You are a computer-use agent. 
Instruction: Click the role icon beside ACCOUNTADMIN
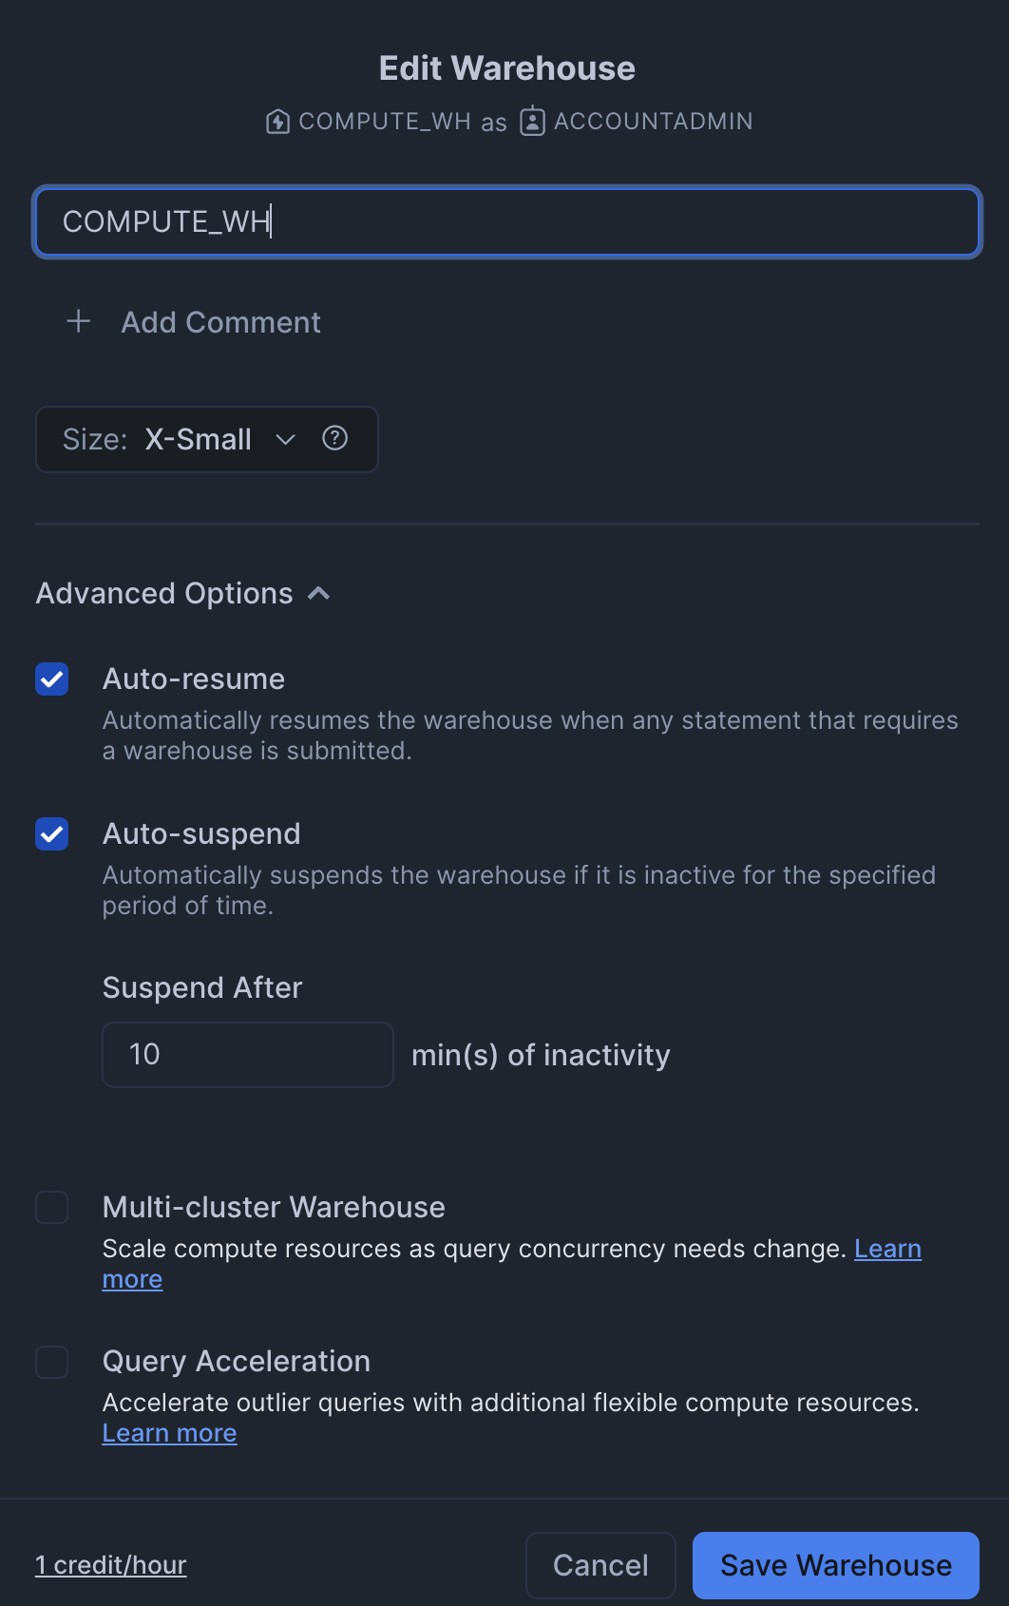[x=532, y=122]
